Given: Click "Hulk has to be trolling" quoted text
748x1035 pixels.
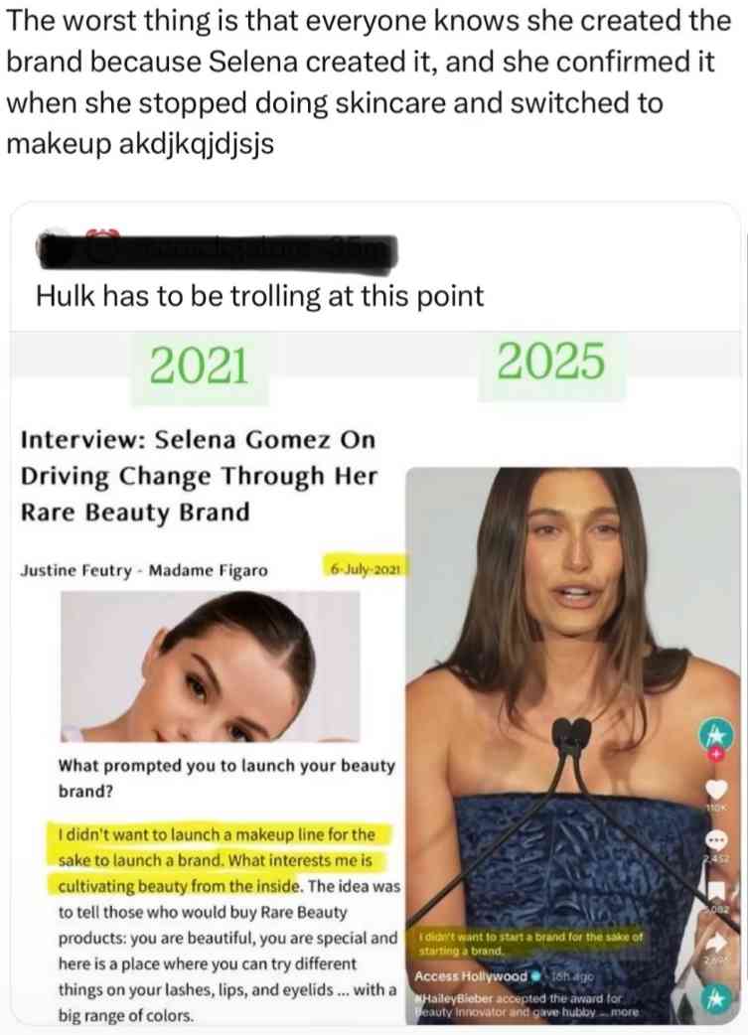Looking at the screenshot, I should pyautogui.click(x=259, y=296).
